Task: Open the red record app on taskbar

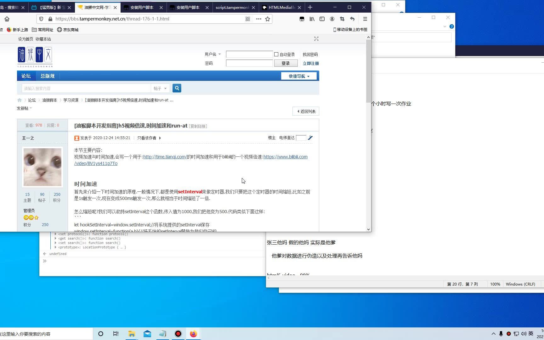Action: (x=178, y=334)
